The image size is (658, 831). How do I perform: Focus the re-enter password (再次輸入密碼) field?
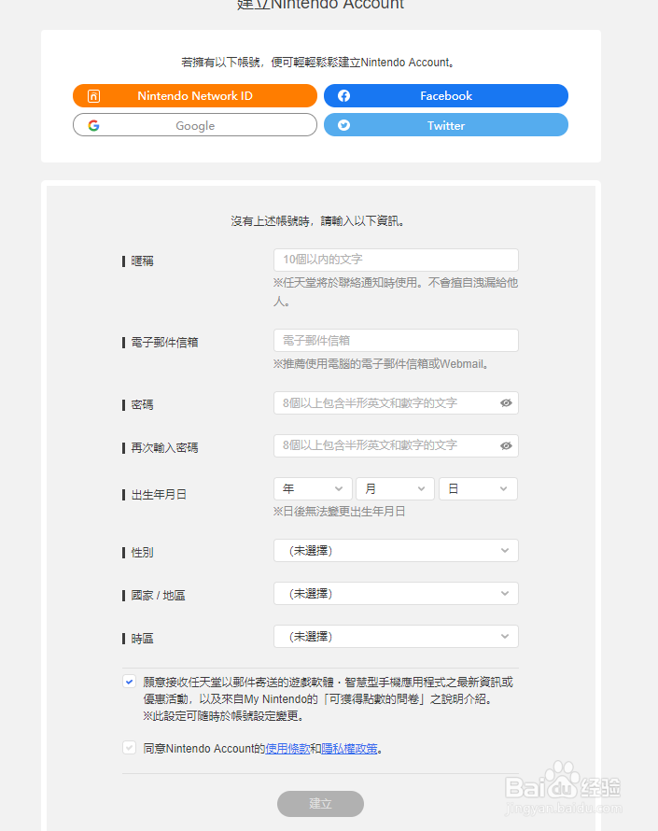pyautogui.click(x=396, y=445)
